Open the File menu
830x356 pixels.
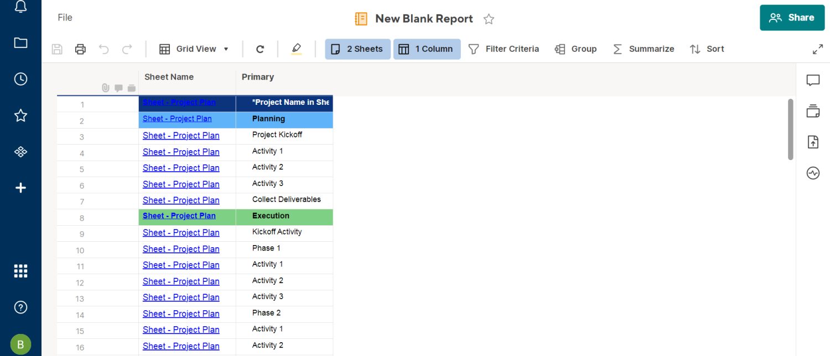pyautogui.click(x=65, y=18)
